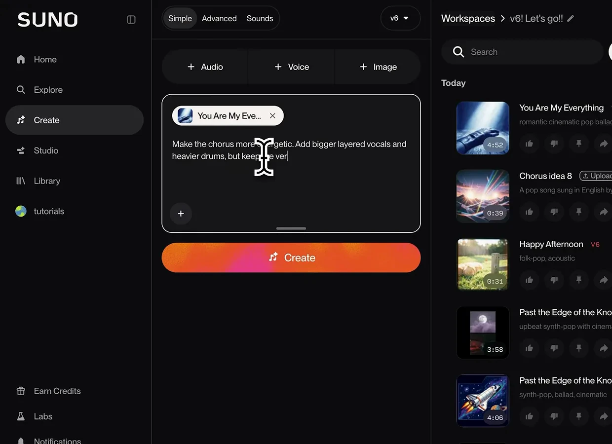Viewport: 612px width, 444px height.
Task: Add an Audio reference
Action: click(205, 67)
